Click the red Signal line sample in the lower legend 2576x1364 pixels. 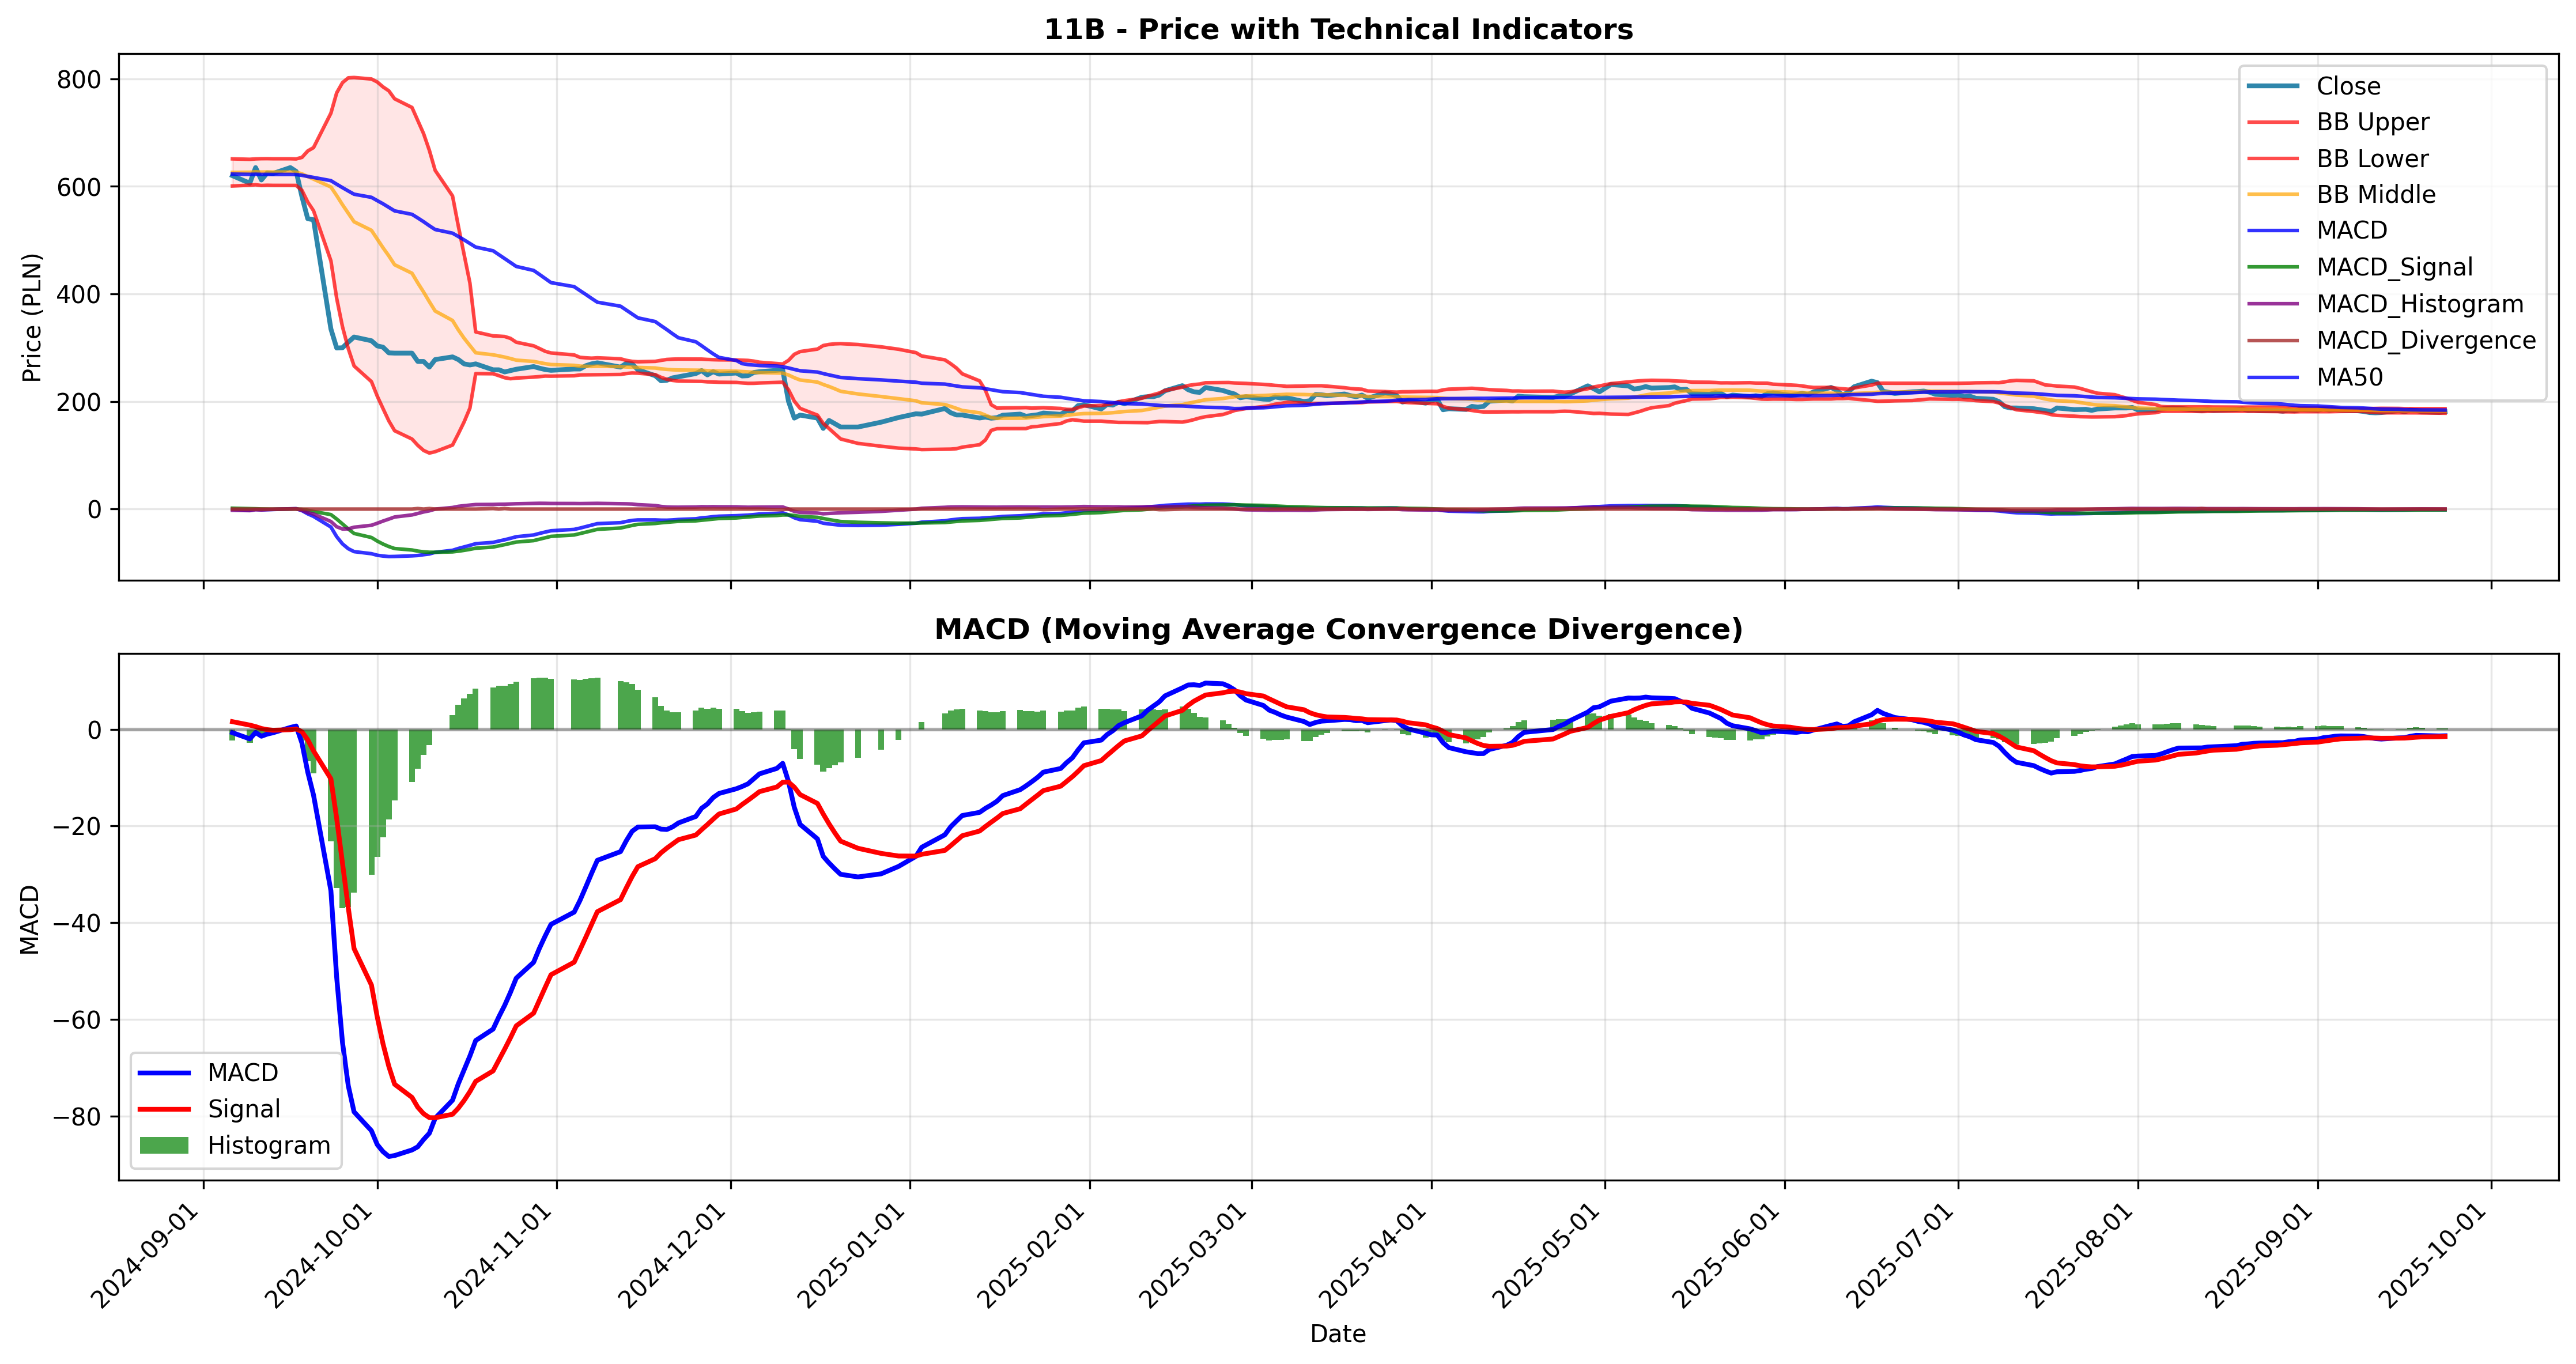click(164, 1109)
